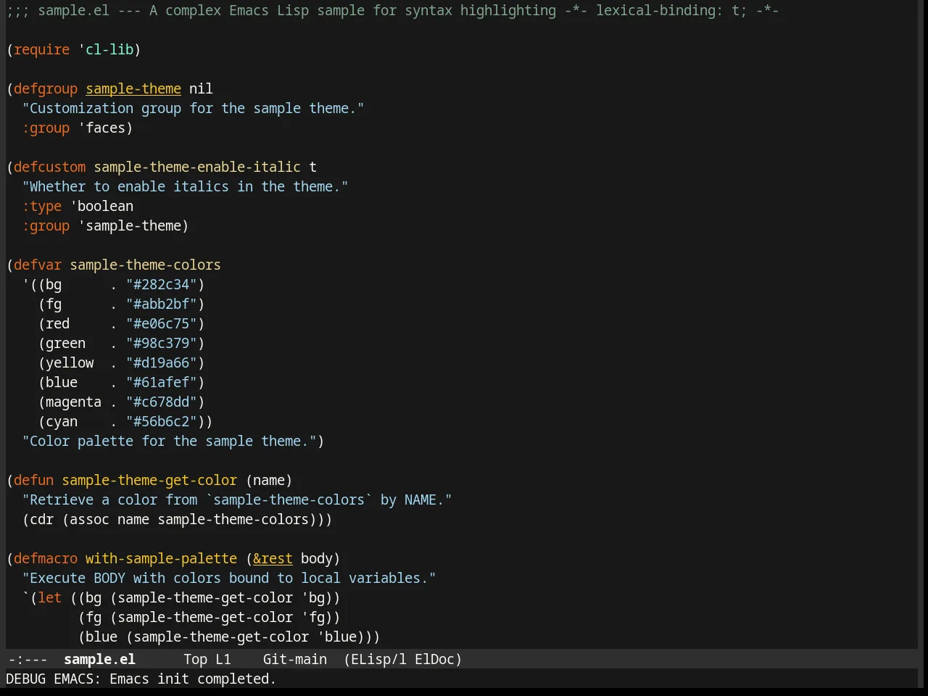Click the 'sample-theme symbol after :group

(129, 225)
